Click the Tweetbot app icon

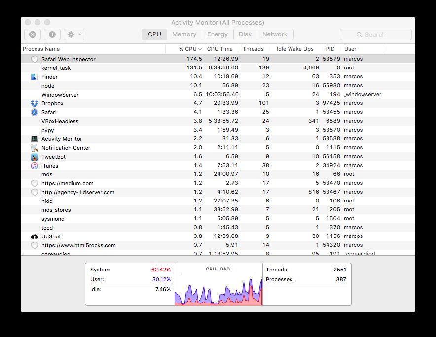35,157
